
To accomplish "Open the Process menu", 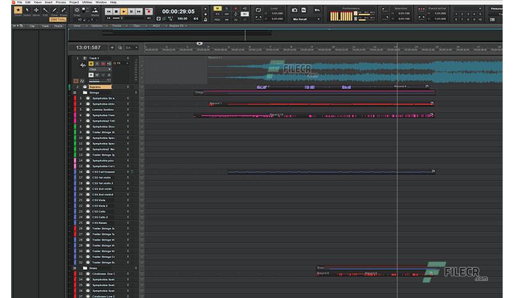I will click(61, 2).
